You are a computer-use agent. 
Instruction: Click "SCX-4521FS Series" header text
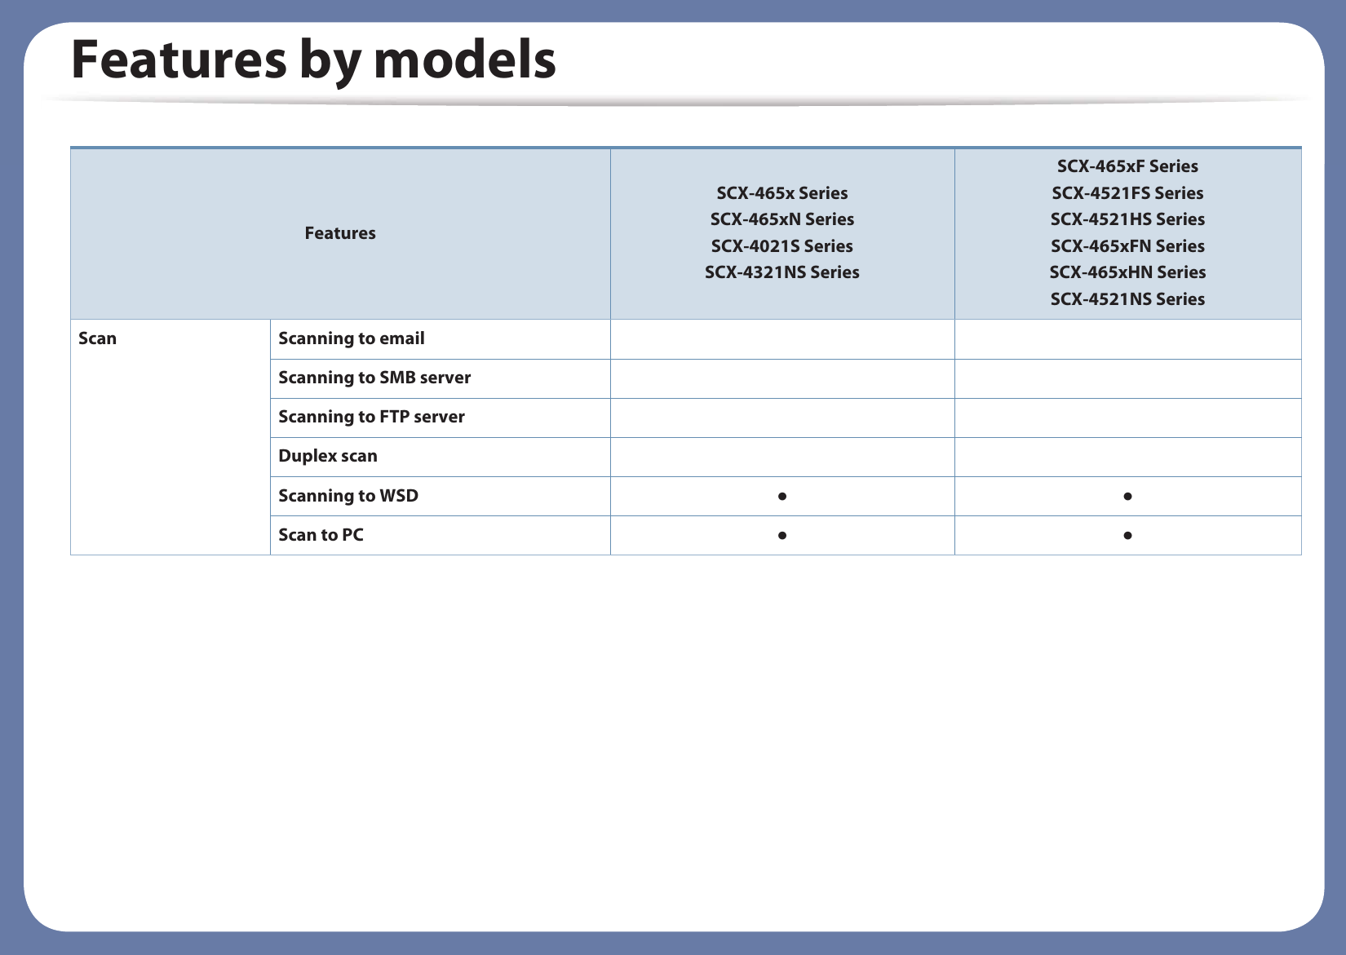tap(1127, 193)
